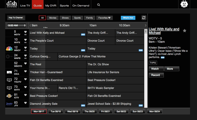
Task: Click the Jewelry TV logo for JTV
Action: pyautogui.click(x=9, y=104)
